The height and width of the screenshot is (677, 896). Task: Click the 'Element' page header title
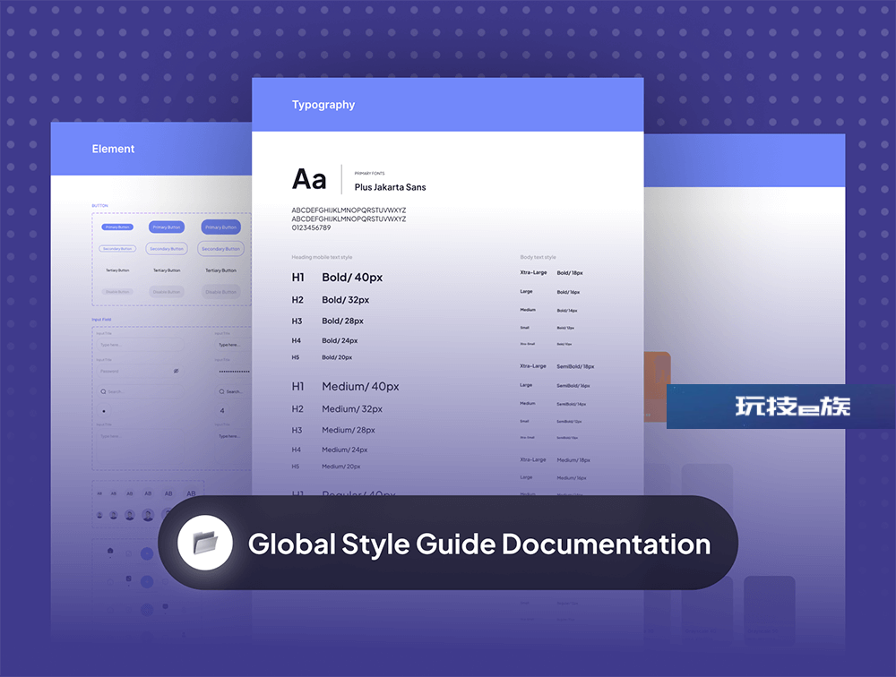point(113,149)
